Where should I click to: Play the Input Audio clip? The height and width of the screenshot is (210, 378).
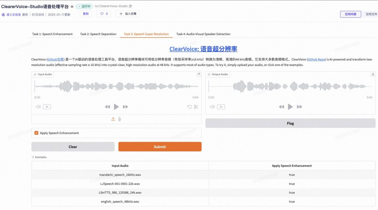tap(116, 107)
